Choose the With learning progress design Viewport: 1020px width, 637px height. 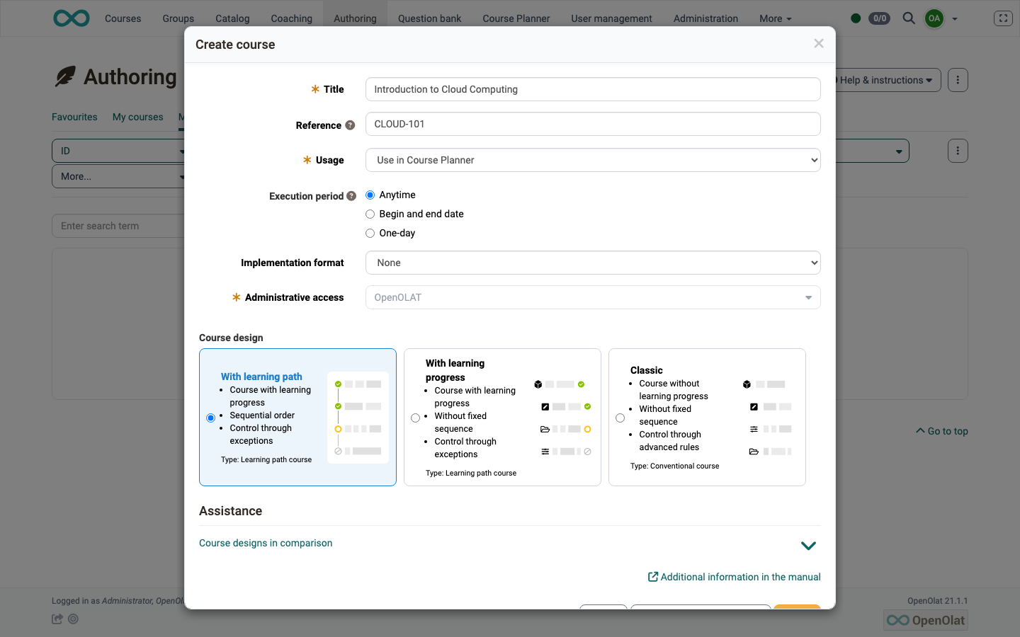(x=415, y=418)
